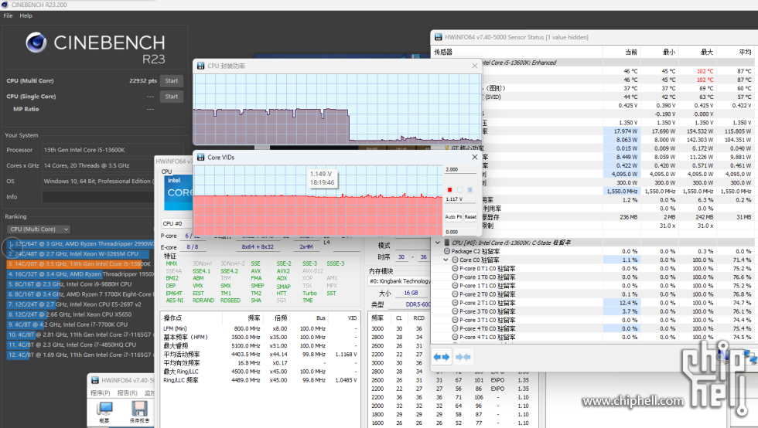Click the shrink-columns inward arrows icon in Sensor Status
The height and width of the screenshot is (428, 758).
tap(463, 357)
